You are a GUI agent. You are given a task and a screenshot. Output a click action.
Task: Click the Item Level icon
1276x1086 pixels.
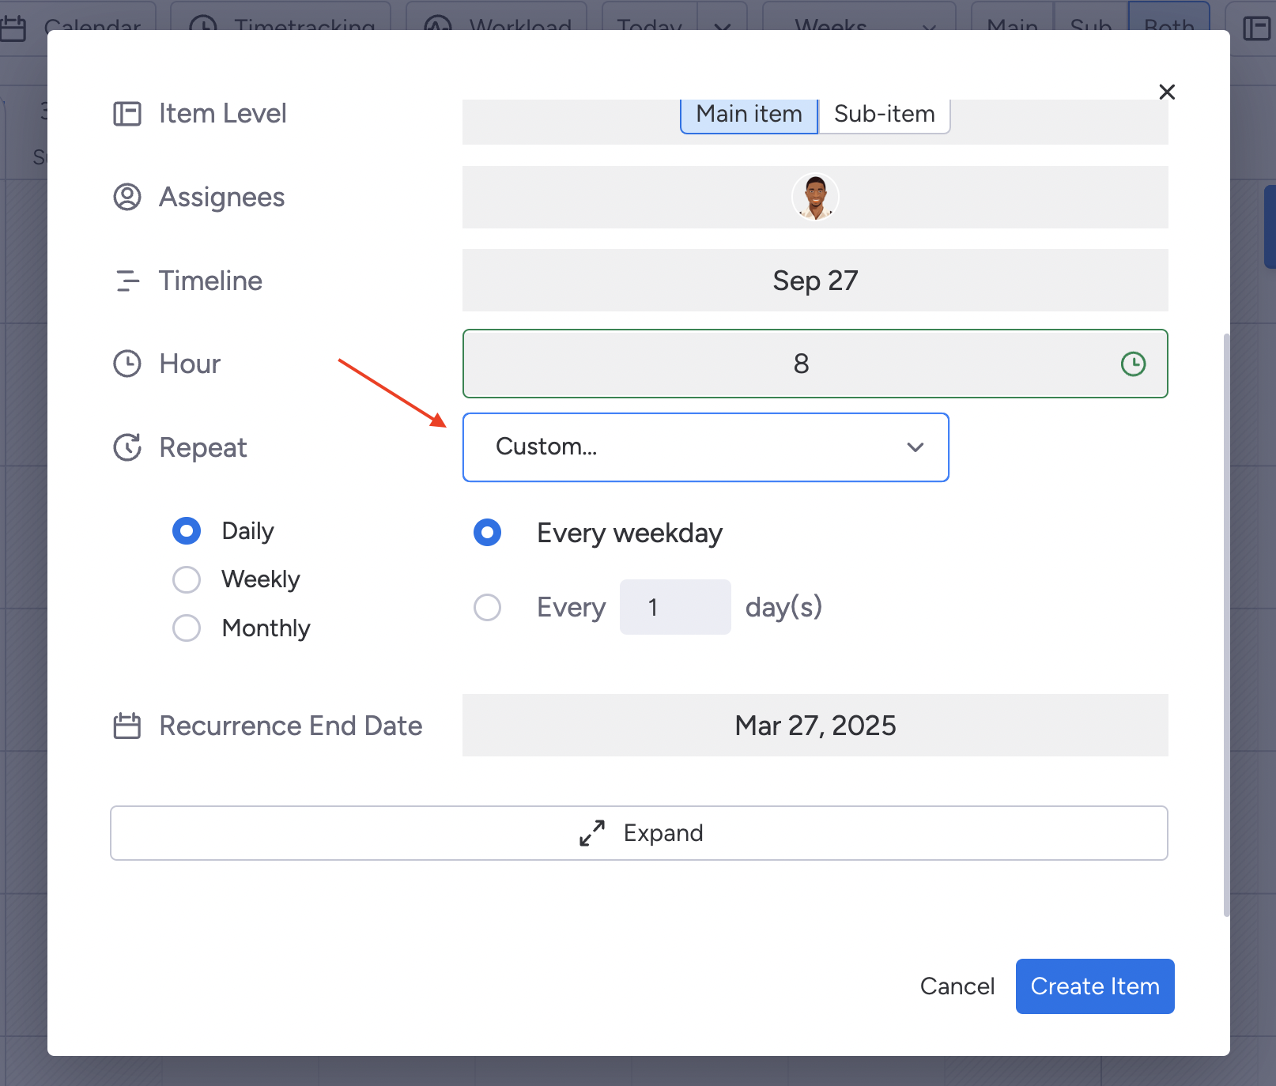point(127,114)
